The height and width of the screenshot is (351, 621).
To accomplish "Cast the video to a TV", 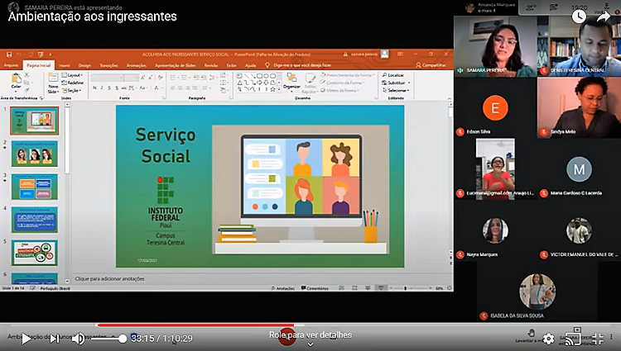I will (x=572, y=339).
